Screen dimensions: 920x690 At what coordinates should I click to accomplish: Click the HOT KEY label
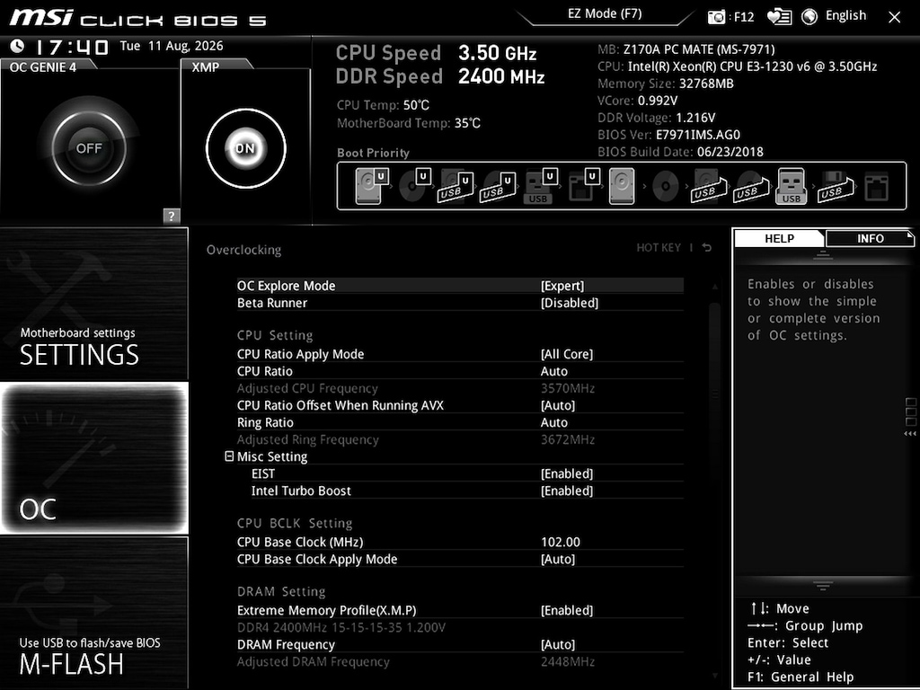click(659, 248)
